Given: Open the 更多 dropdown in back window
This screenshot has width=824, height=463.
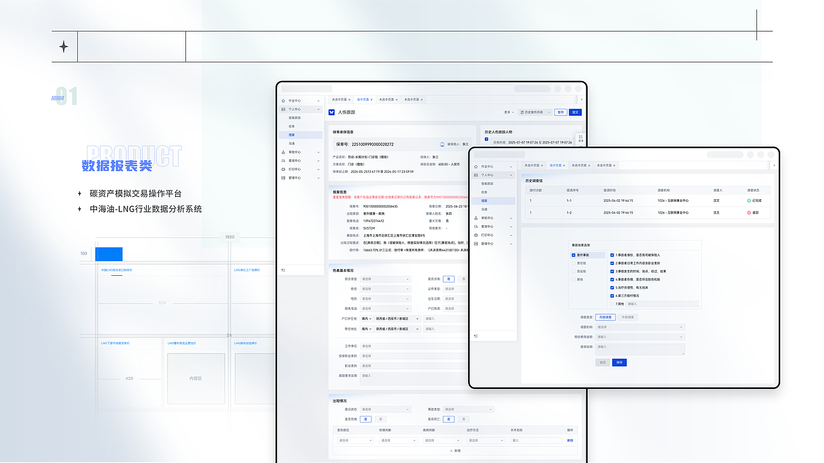Looking at the screenshot, I should tap(509, 112).
